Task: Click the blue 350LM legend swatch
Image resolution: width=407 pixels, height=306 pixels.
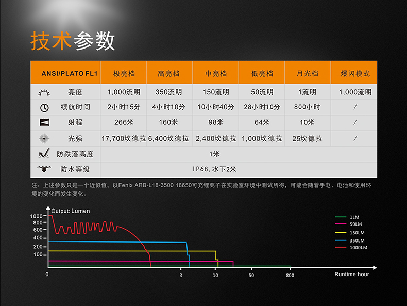Action: coord(340,240)
